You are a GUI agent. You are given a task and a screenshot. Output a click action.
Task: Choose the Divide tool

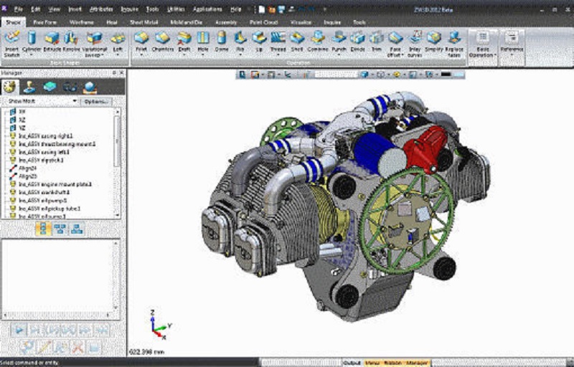click(x=357, y=41)
